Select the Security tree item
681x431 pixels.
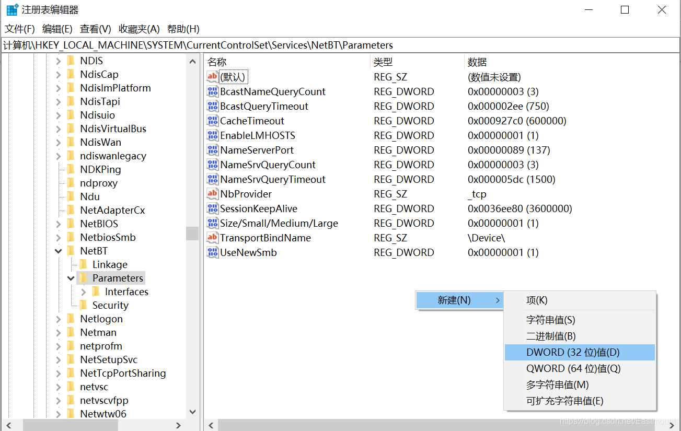(x=110, y=305)
